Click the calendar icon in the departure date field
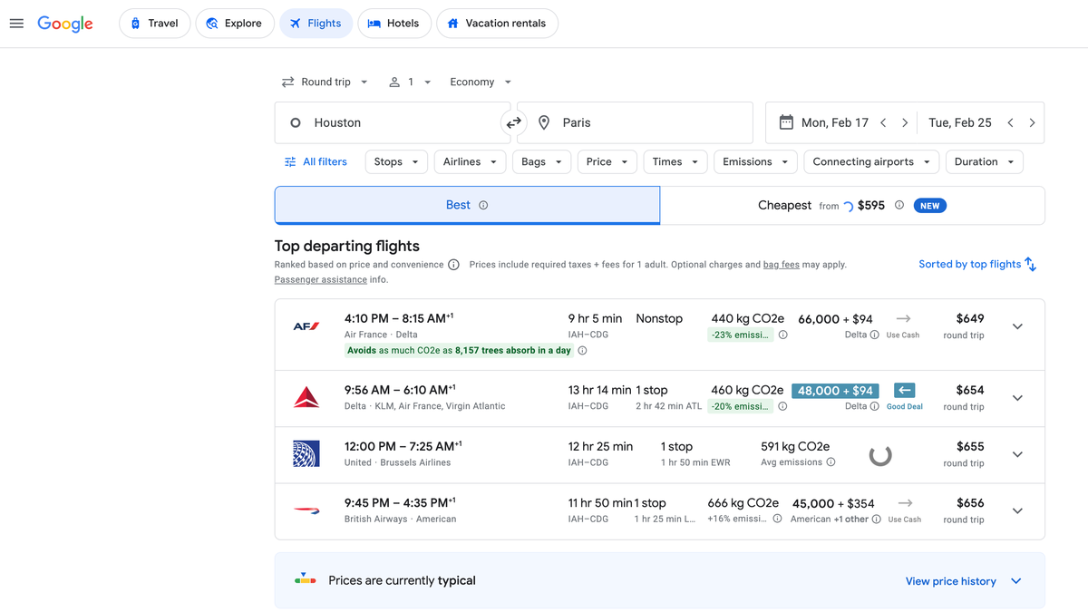Screen dimensions: 1088x612 (785, 121)
